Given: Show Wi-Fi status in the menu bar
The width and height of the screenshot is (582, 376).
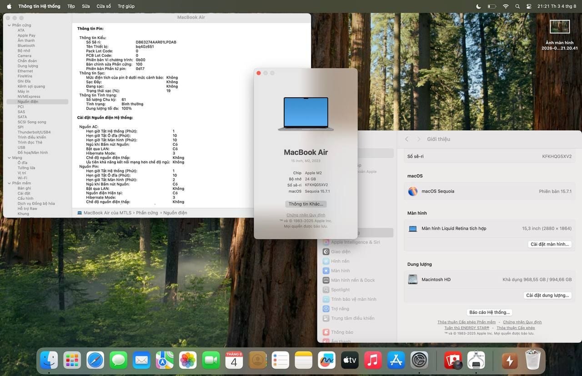Looking at the screenshot, I should 506,6.
